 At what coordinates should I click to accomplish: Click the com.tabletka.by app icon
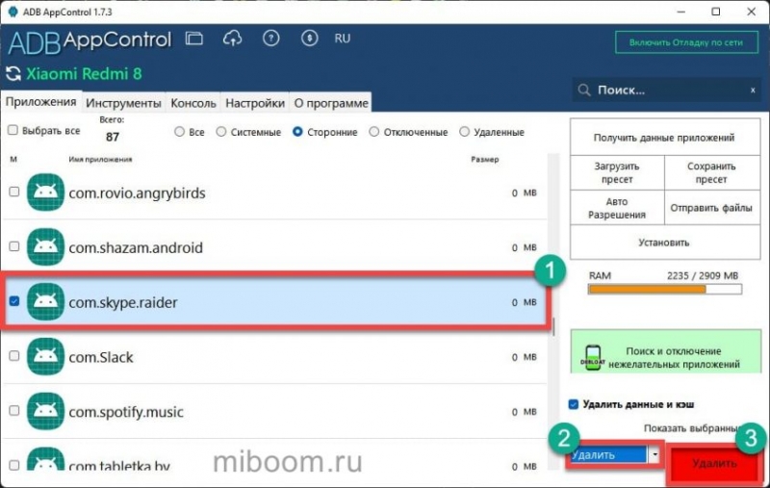click(45, 459)
